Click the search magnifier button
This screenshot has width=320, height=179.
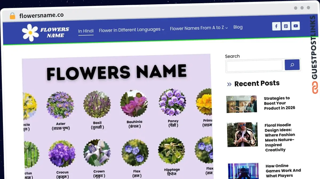[x=292, y=65]
